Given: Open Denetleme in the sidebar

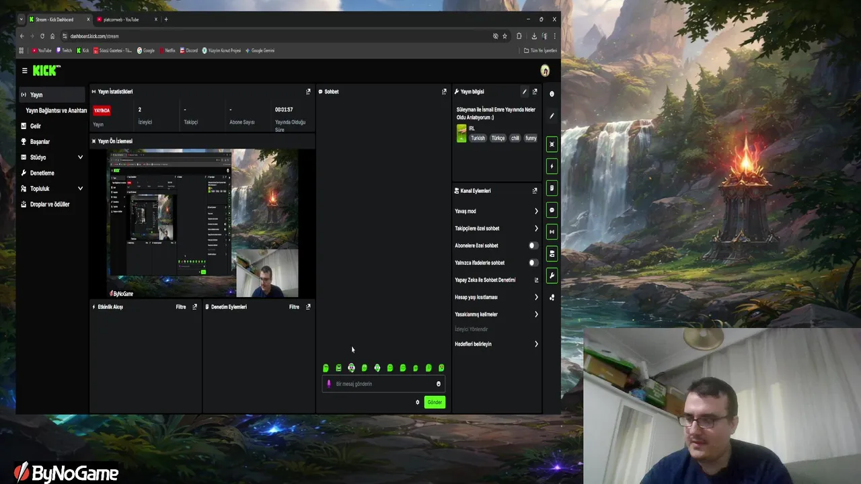Looking at the screenshot, I should pos(43,173).
